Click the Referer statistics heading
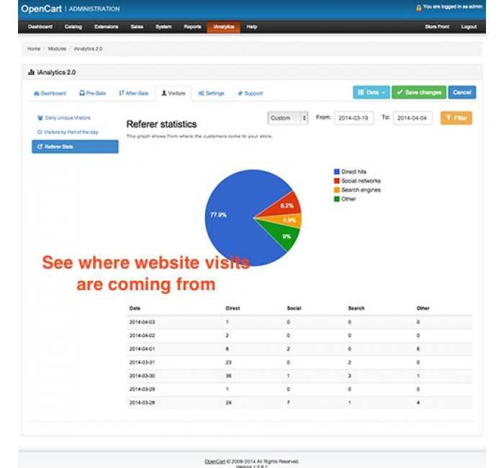 161,124
